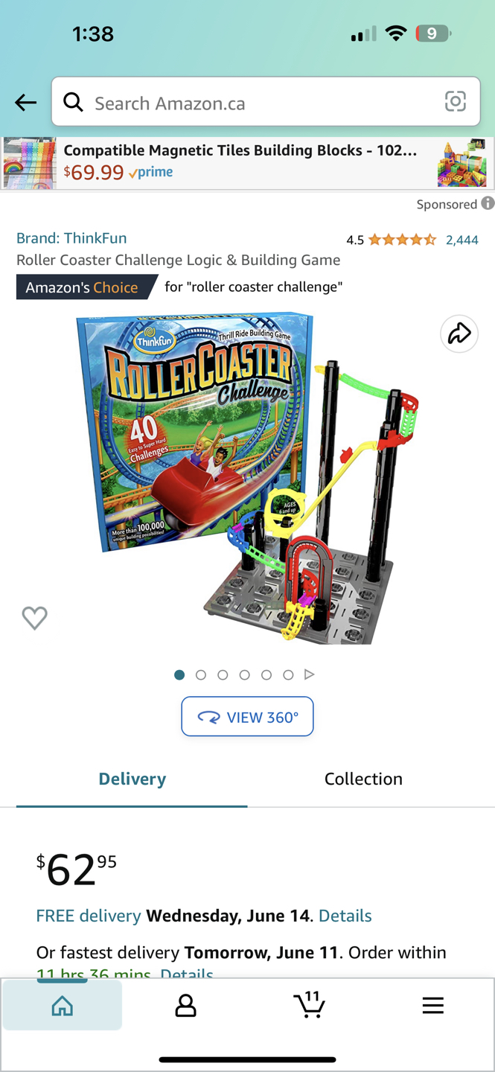Select the sixth image carousel dot
Image resolution: width=495 pixels, height=1072 pixels.
point(288,674)
